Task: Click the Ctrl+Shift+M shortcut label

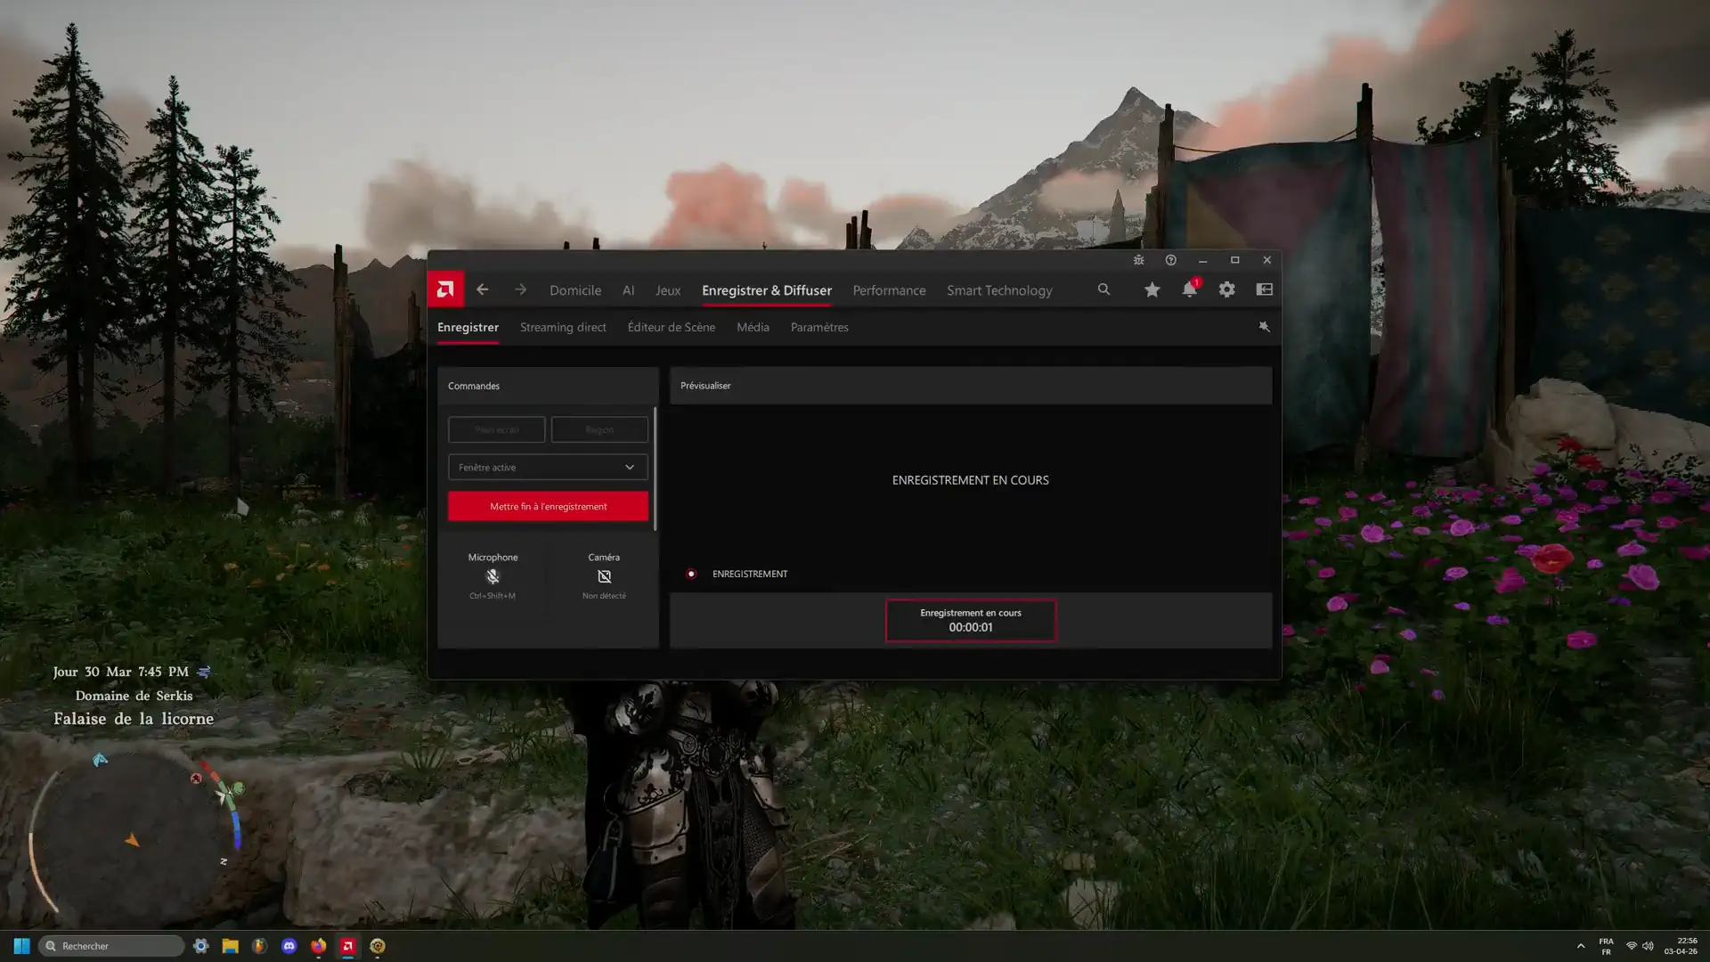Action: (x=493, y=596)
